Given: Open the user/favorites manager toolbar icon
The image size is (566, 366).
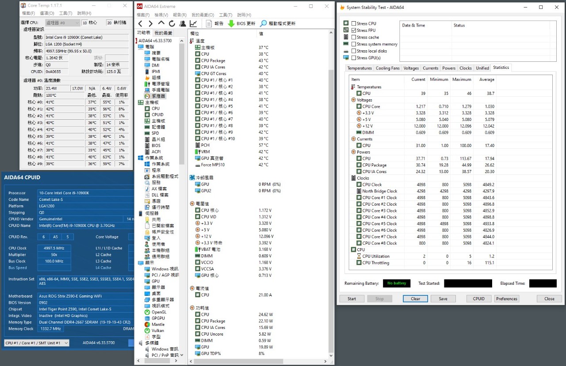Looking at the screenshot, I should 182,23.
